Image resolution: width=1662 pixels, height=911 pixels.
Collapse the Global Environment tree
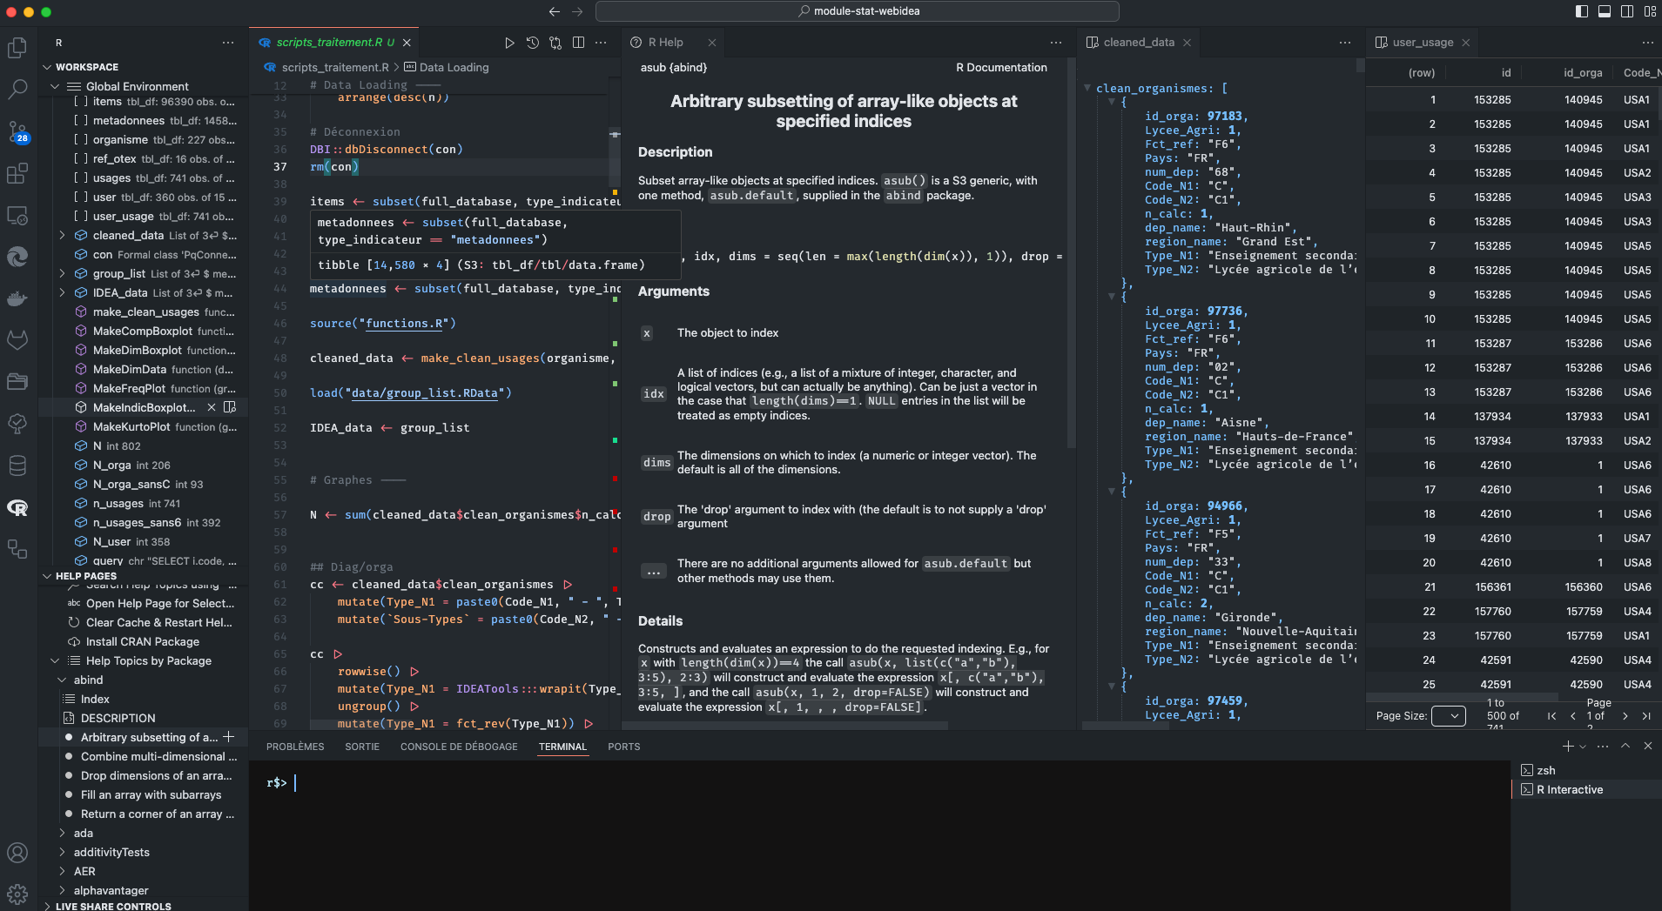pos(55,86)
